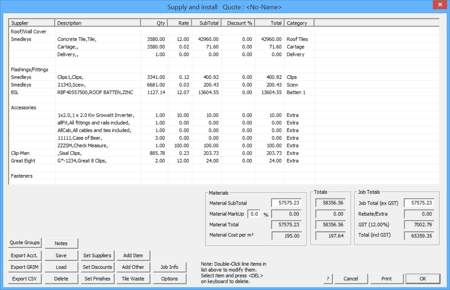The height and width of the screenshot is (290, 450).
Task: Click the Material Total value 57575.23
Action: 286,225
